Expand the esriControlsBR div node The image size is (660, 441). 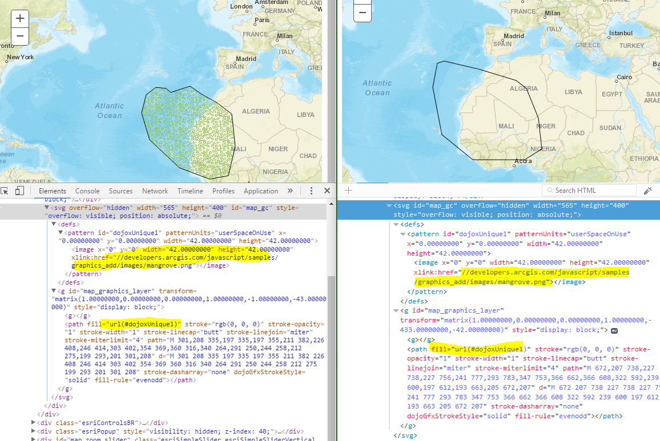pos(33,423)
